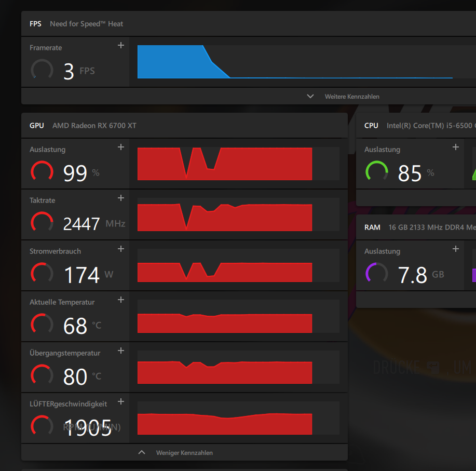
Task: Click the plus icon for Stromverbrauch
Action: pos(121,249)
